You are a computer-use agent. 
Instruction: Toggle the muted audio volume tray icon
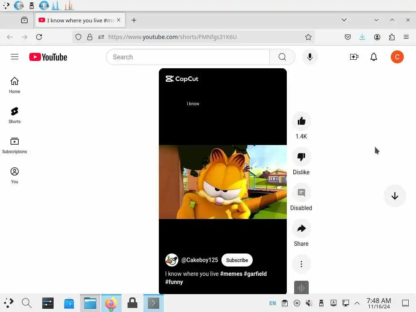pos(309,303)
